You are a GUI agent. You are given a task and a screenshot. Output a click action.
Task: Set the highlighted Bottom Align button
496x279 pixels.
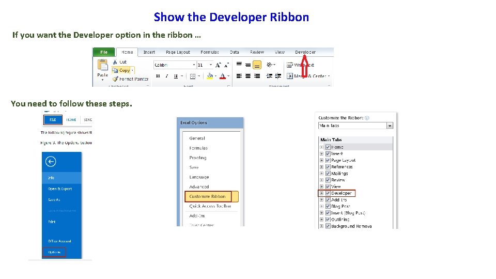pyautogui.click(x=257, y=65)
